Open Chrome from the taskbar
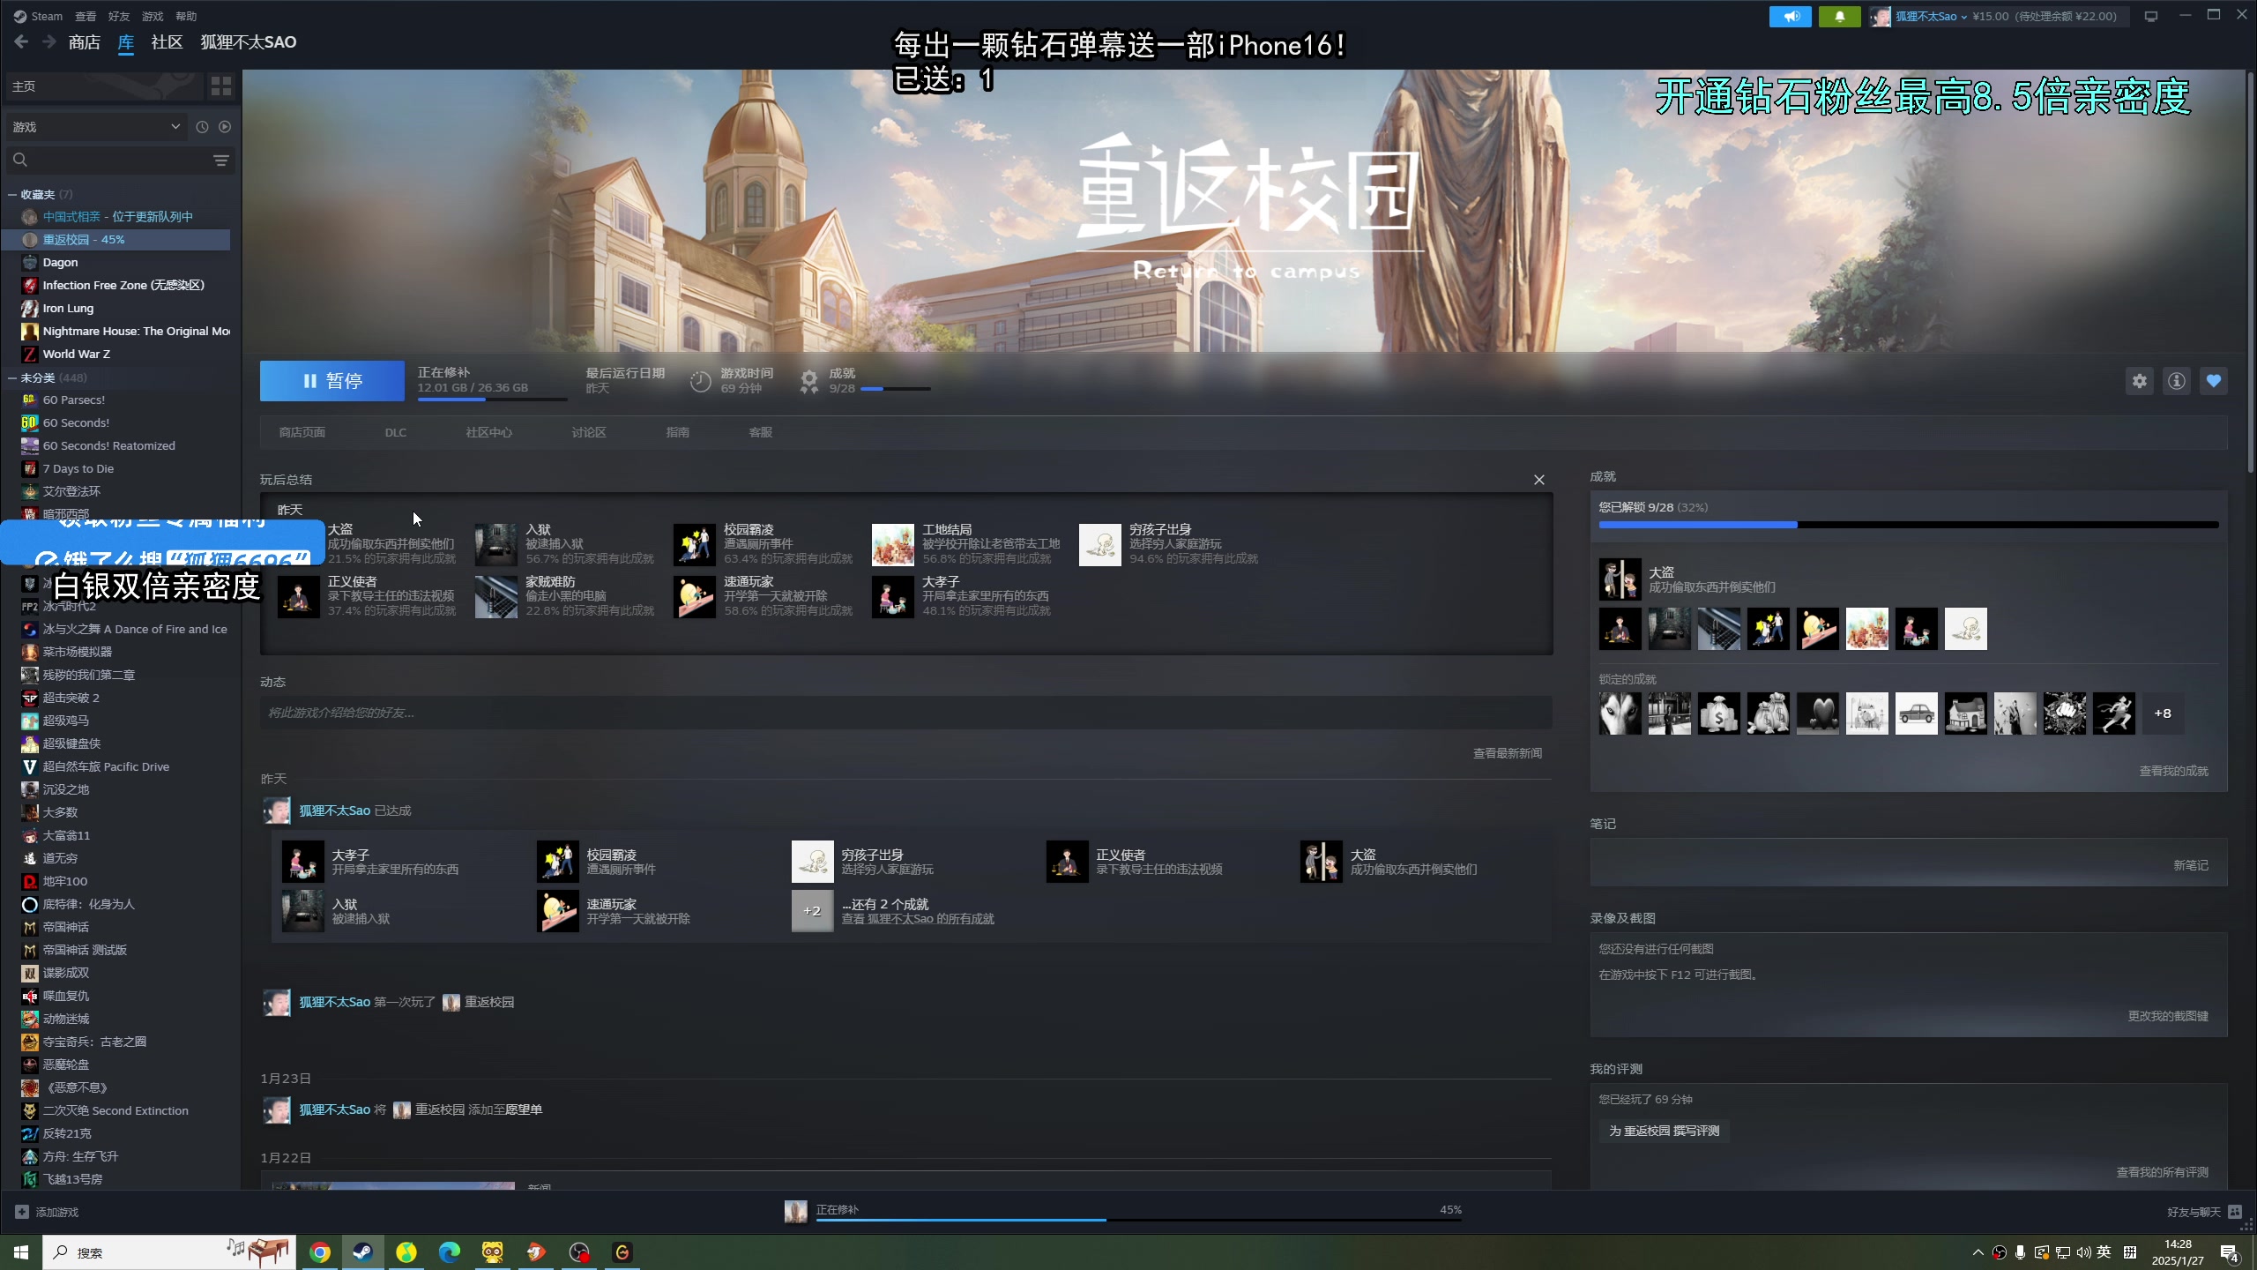 (x=320, y=1252)
